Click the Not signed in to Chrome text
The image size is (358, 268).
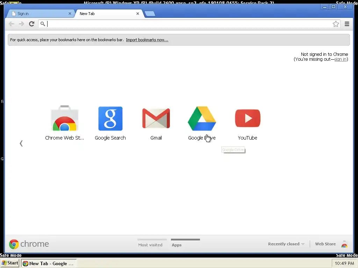click(x=324, y=54)
